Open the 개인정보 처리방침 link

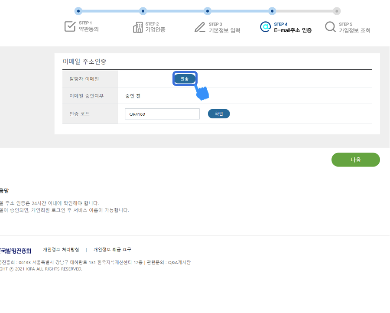[x=61, y=250]
